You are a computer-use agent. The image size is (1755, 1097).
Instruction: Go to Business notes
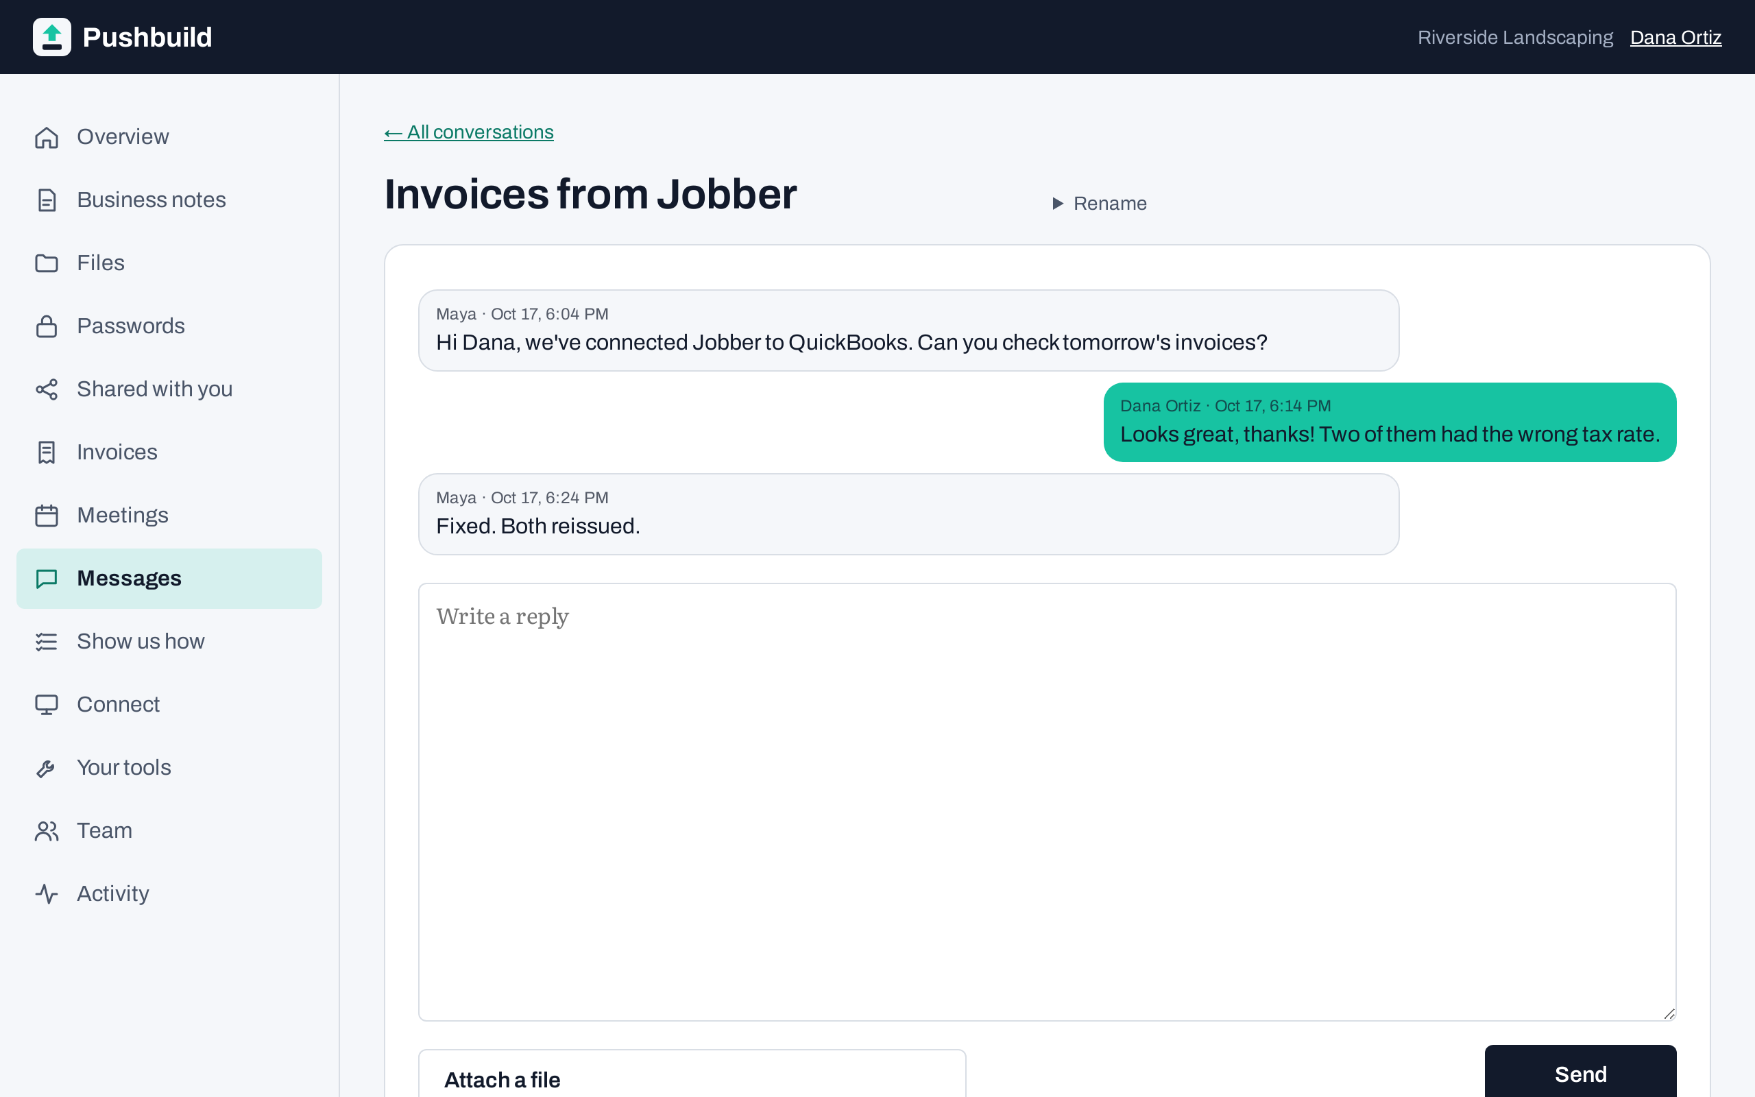coord(169,200)
